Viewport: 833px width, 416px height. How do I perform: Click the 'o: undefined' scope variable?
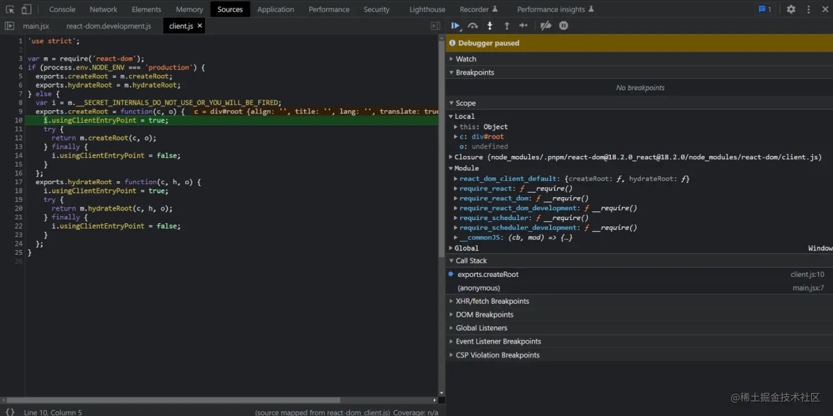(x=483, y=146)
